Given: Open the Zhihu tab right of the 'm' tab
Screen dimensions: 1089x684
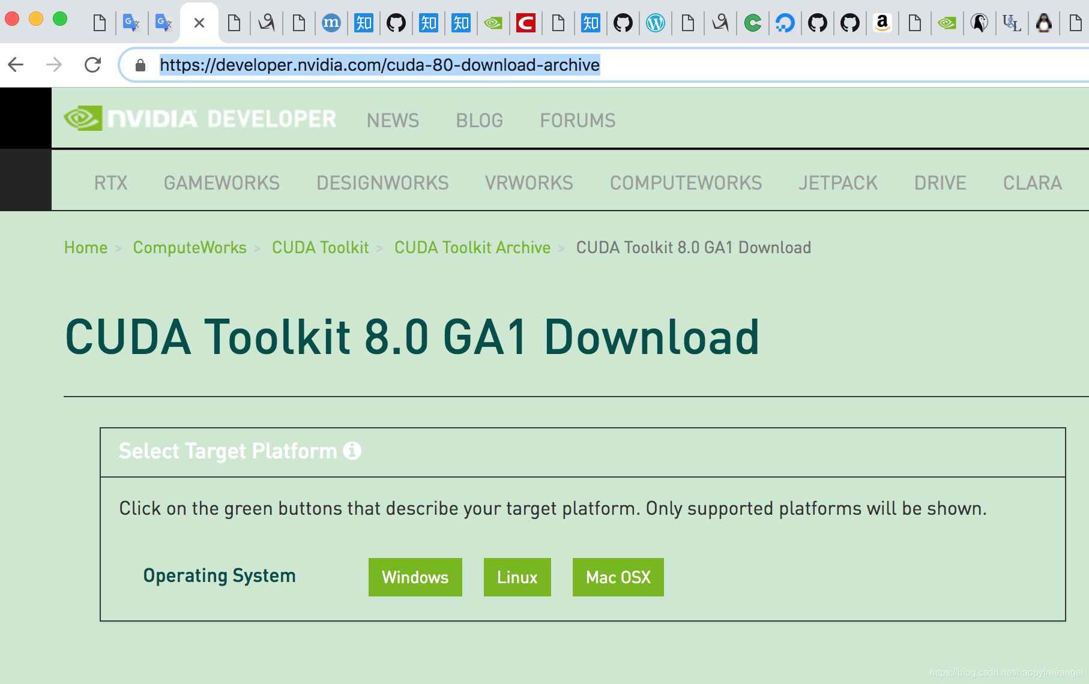Looking at the screenshot, I should click(x=364, y=23).
